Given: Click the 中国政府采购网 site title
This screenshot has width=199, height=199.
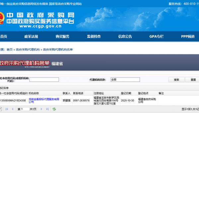Looking at the screenshot, I should pos(40,15).
